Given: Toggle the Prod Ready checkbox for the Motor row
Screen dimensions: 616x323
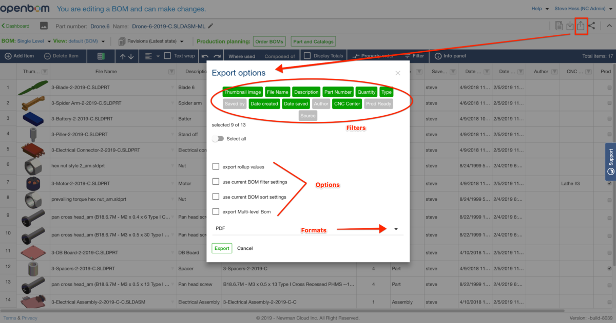Looking at the screenshot, I should [609, 183].
